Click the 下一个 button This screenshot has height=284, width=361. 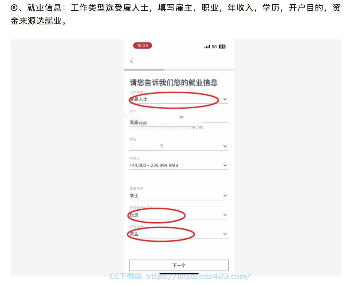(179, 265)
